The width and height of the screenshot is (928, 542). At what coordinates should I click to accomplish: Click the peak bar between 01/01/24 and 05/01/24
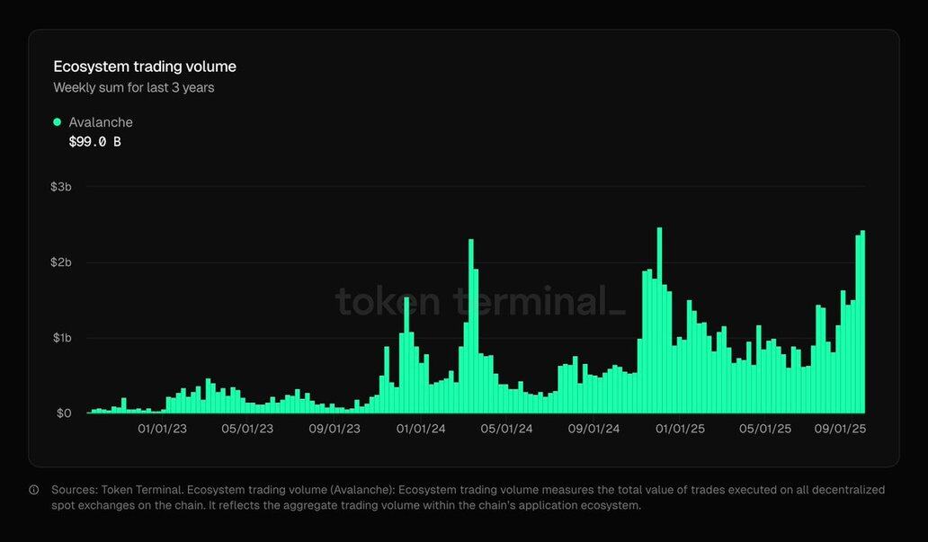pyautogui.click(x=471, y=326)
